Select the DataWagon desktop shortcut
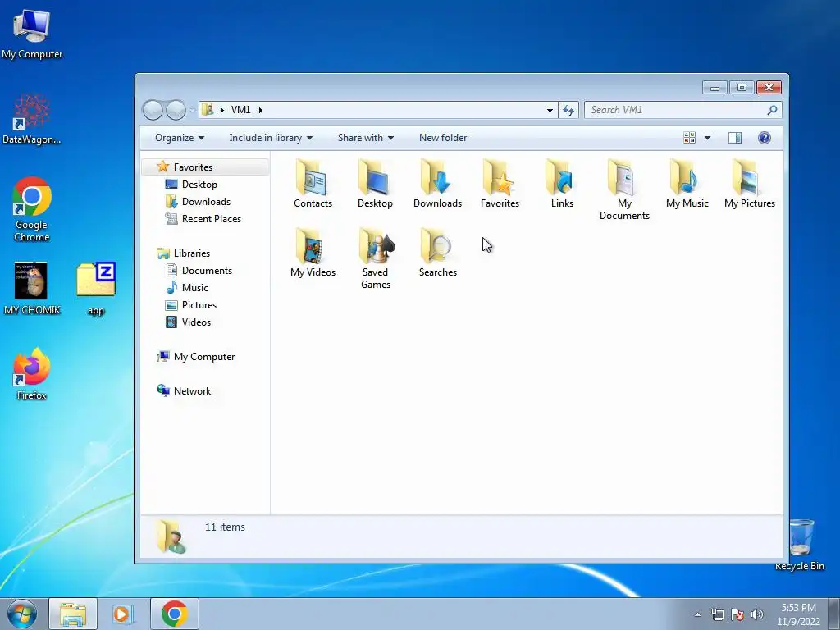This screenshot has width=840, height=630. pyautogui.click(x=32, y=120)
